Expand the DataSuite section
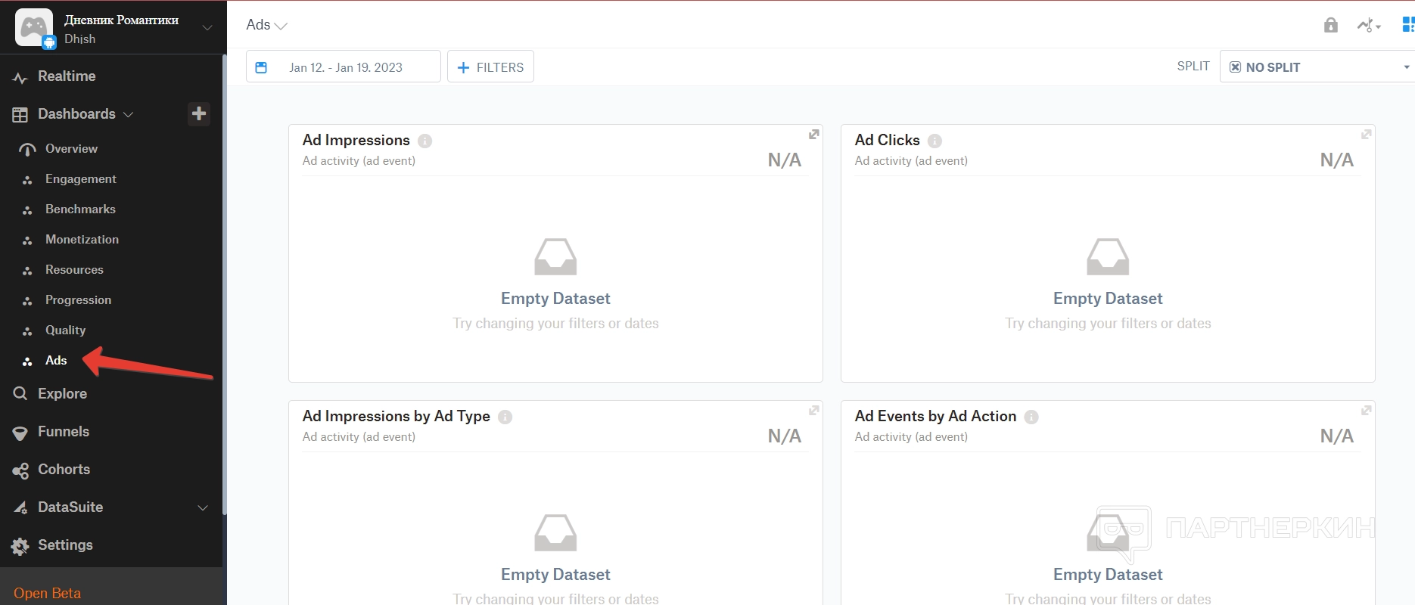 coord(202,507)
